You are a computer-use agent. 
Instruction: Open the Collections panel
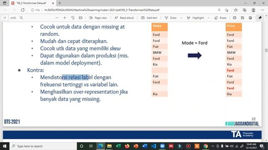245,10
